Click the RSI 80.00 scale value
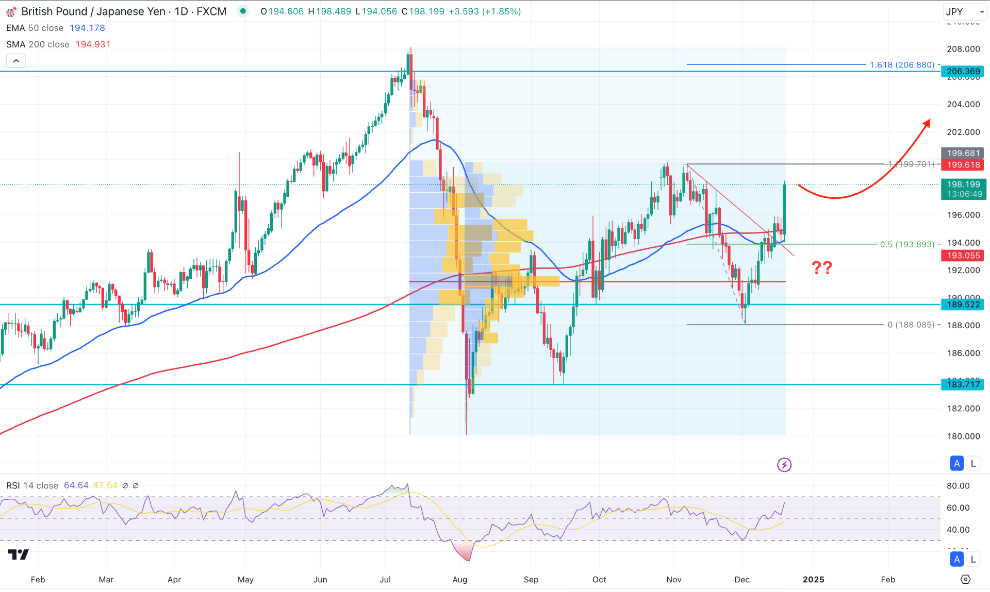 click(958, 486)
